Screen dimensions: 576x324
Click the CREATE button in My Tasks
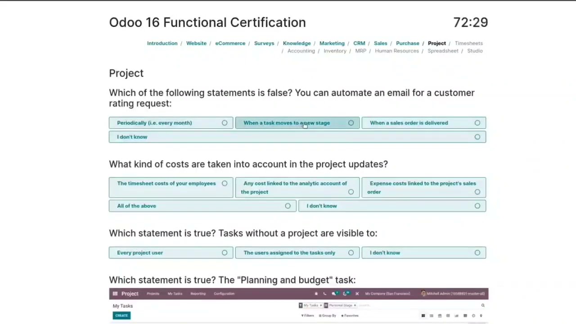tap(121, 315)
